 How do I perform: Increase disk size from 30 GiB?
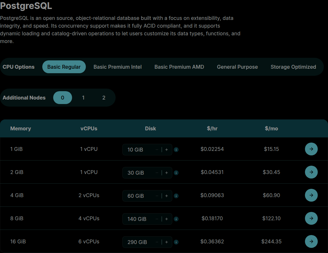(167, 173)
